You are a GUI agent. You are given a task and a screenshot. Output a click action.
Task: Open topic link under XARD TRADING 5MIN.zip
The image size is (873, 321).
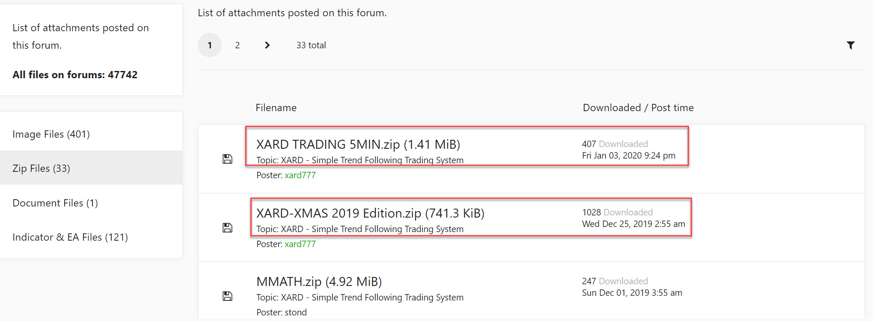tap(387, 160)
